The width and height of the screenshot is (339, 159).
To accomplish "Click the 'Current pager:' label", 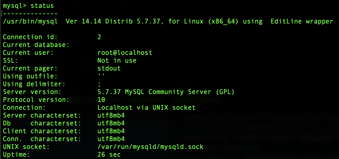I will coord(30,68).
